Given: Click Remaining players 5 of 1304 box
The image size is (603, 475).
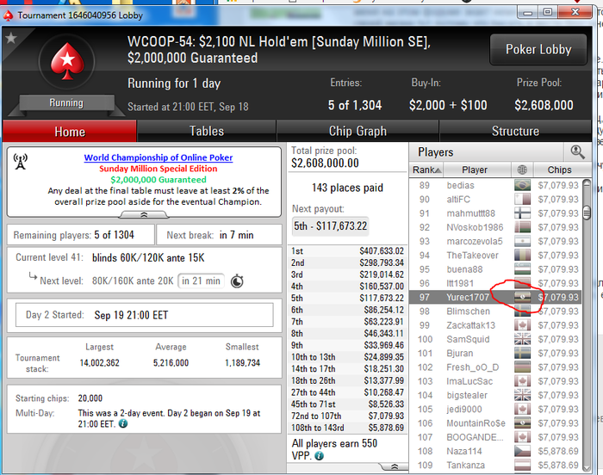Looking at the screenshot, I should pyautogui.click(x=81, y=235).
